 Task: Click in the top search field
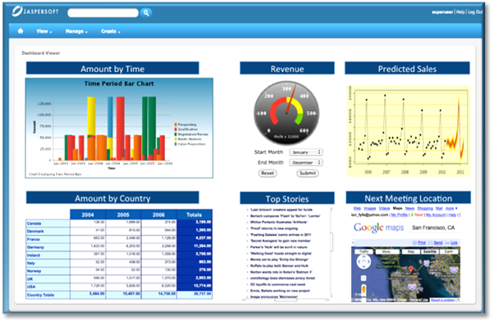click(x=103, y=12)
